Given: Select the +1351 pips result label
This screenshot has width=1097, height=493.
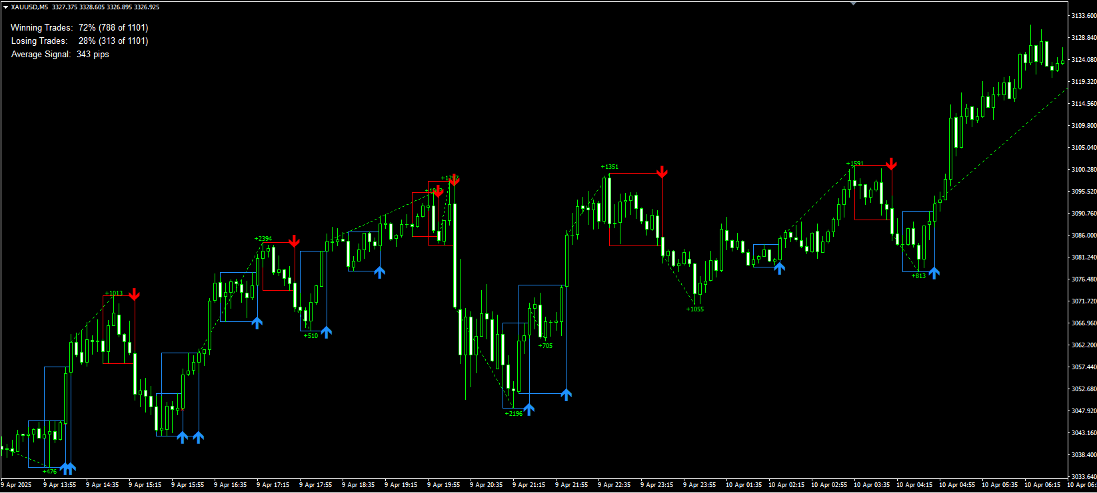Looking at the screenshot, I should (x=609, y=167).
